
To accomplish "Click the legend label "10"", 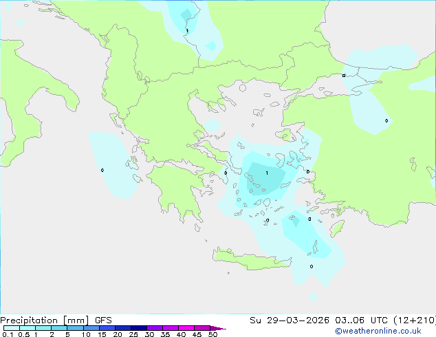I will (86, 334).
